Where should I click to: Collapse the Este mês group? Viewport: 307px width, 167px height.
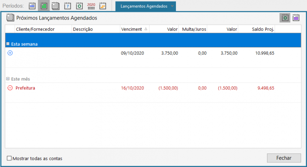tap(8, 79)
